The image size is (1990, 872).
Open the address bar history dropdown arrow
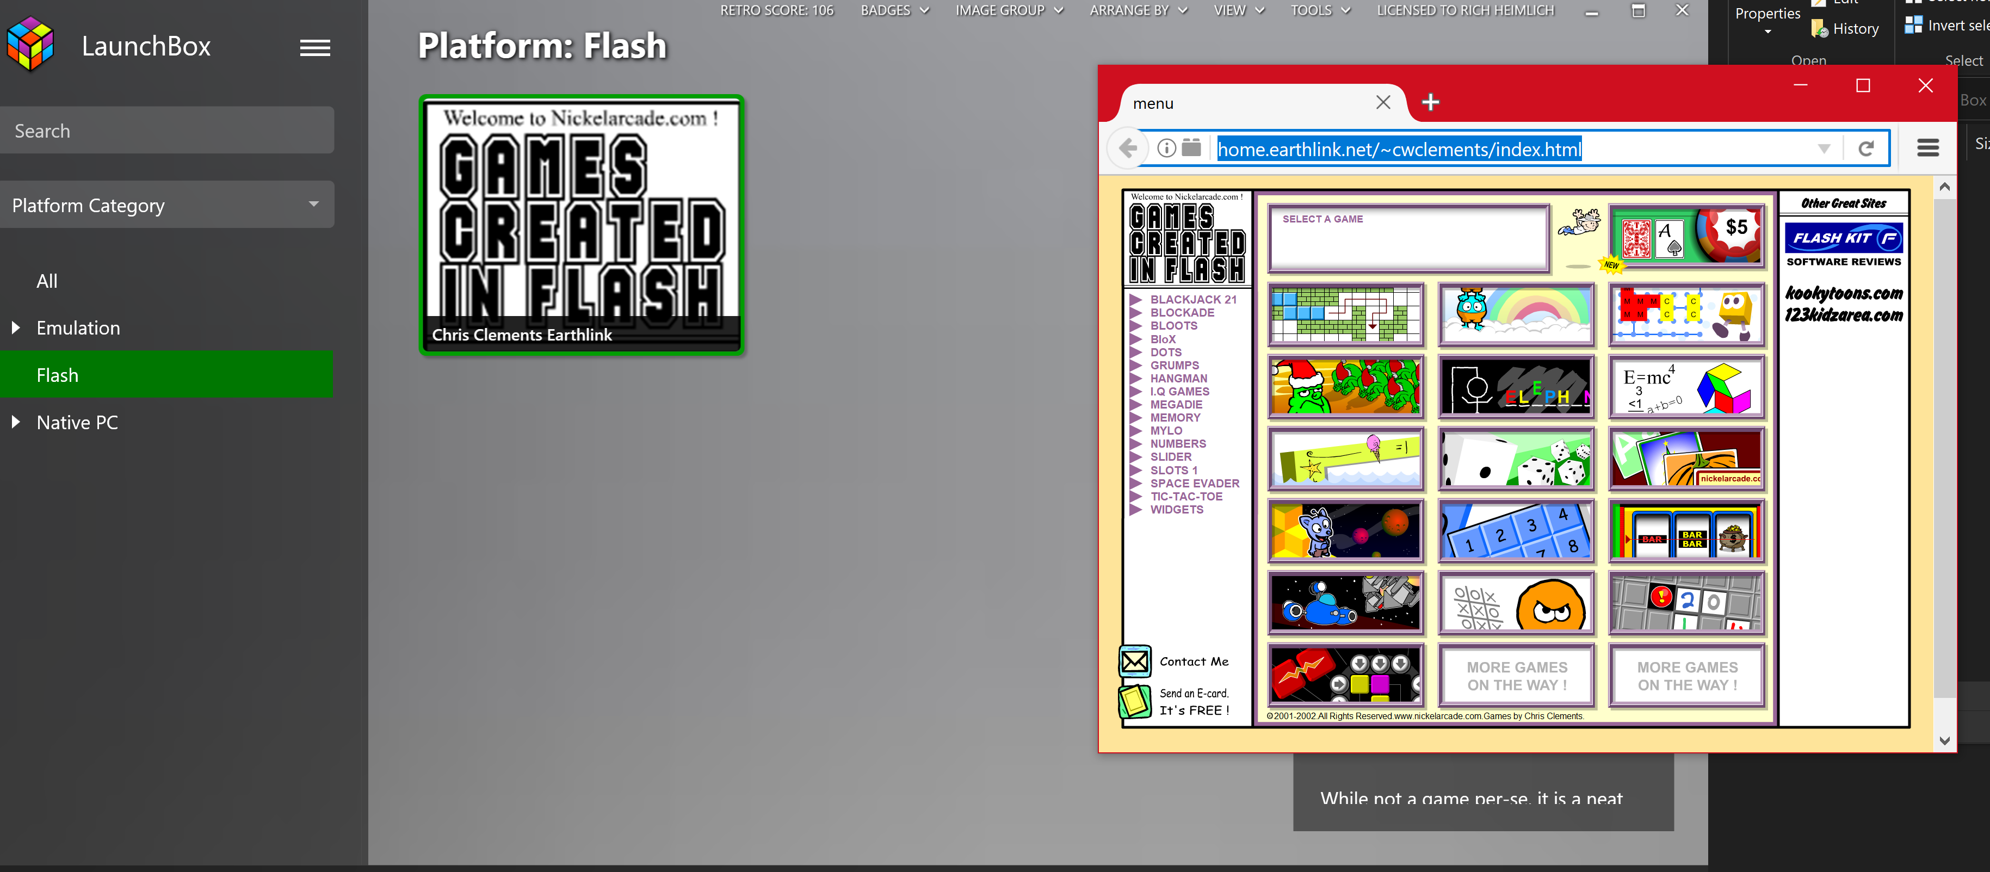[x=1824, y=149]
